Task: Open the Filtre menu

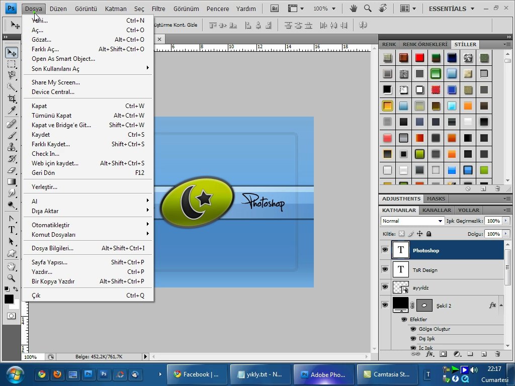Action: 158,9
